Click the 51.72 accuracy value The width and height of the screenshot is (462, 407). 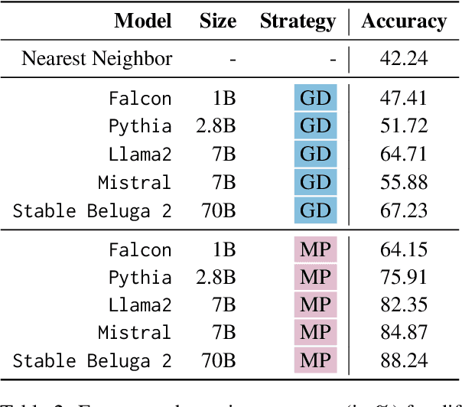click(403, 126)
